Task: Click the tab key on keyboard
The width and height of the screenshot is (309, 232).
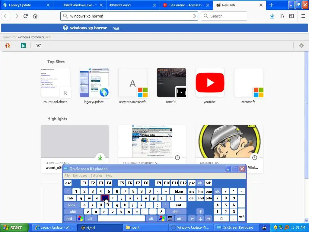Action: pos(70,198)
